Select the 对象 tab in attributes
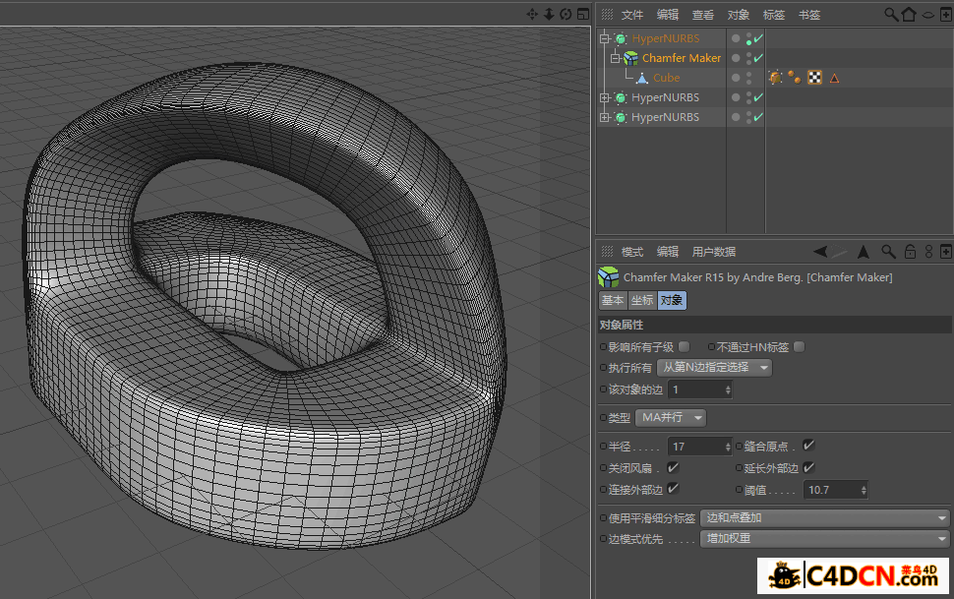 [672, 300]
